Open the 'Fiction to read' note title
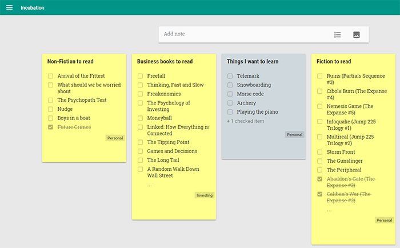The width and height of the screenshot is (400, 248). point(334,62)
